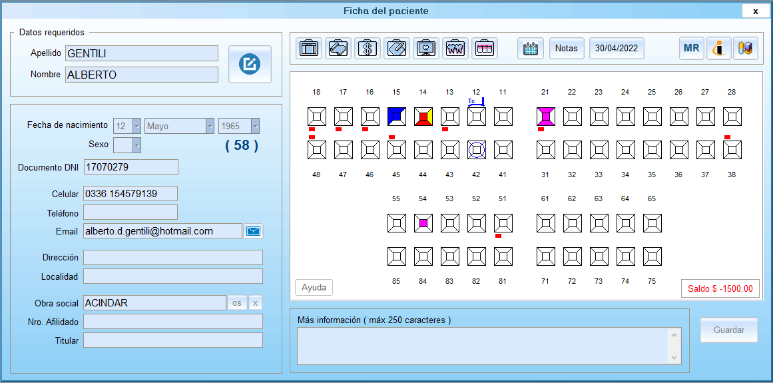Open the dollar sign briefcase icon

coord(367,49)
